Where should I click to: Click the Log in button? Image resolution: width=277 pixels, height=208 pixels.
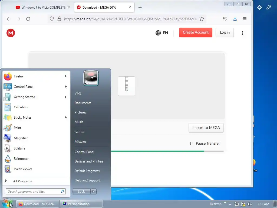(x=225, y=32)
